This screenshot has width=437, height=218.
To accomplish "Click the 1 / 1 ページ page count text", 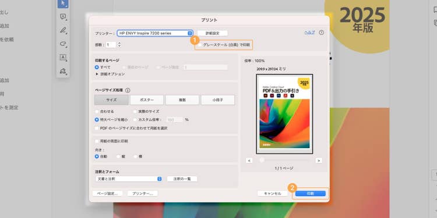I will pyautogui.click(x=284, y=169).
